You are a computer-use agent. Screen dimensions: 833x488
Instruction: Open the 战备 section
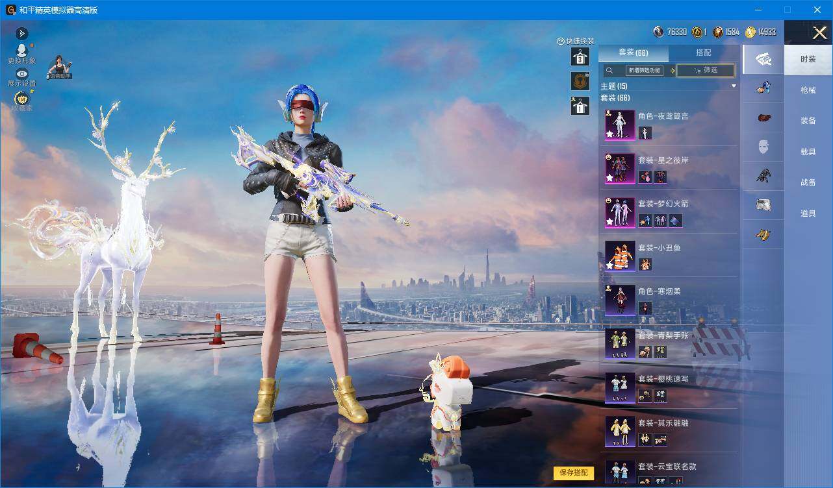click(x=808, y=182)
